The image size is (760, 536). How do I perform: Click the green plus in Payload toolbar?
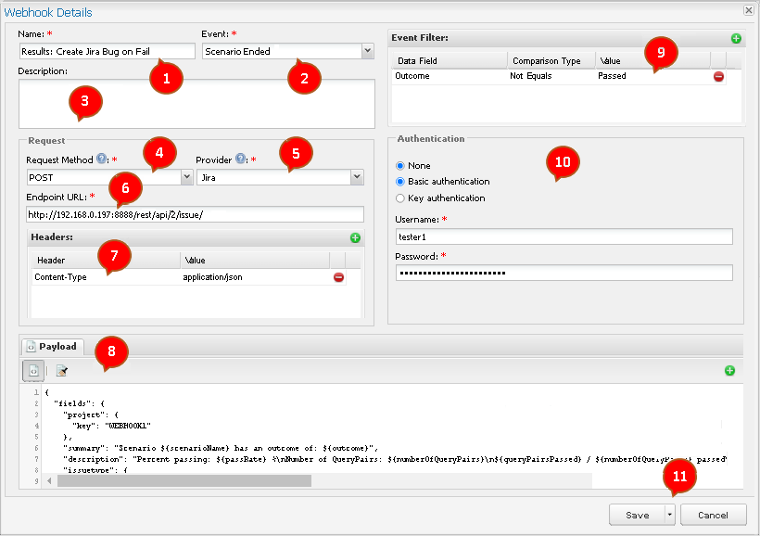[x=729, y=371]
